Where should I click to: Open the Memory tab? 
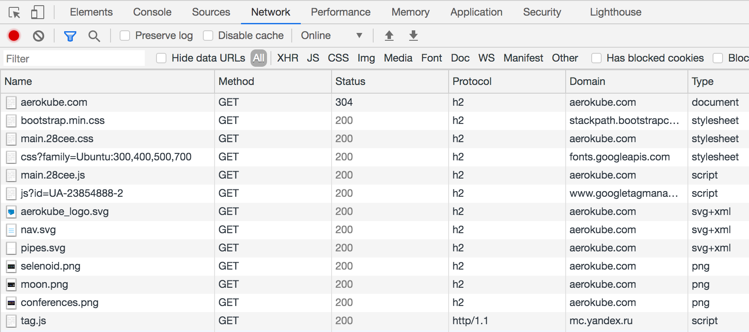click(410, 12)
